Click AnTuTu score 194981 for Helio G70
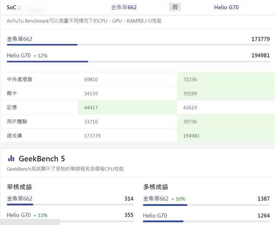Screen dimensions: 275x225 260,56
